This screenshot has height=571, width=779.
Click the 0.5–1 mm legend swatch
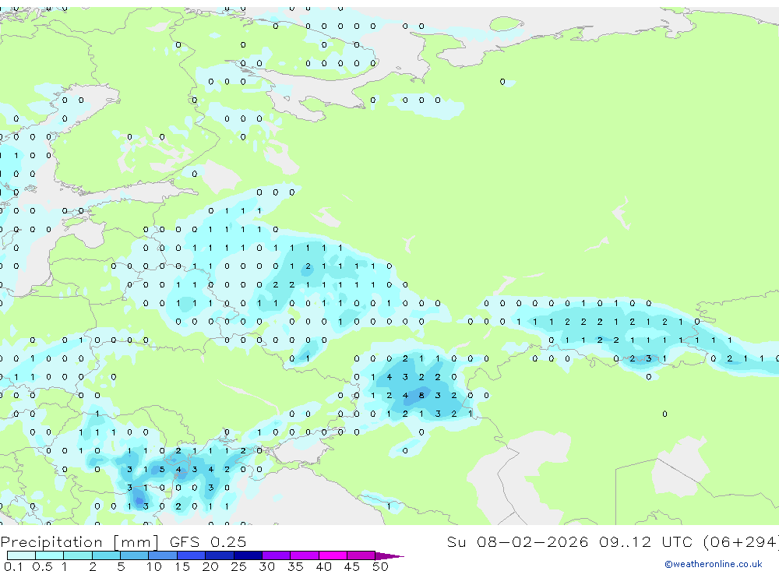coord(49,555)
